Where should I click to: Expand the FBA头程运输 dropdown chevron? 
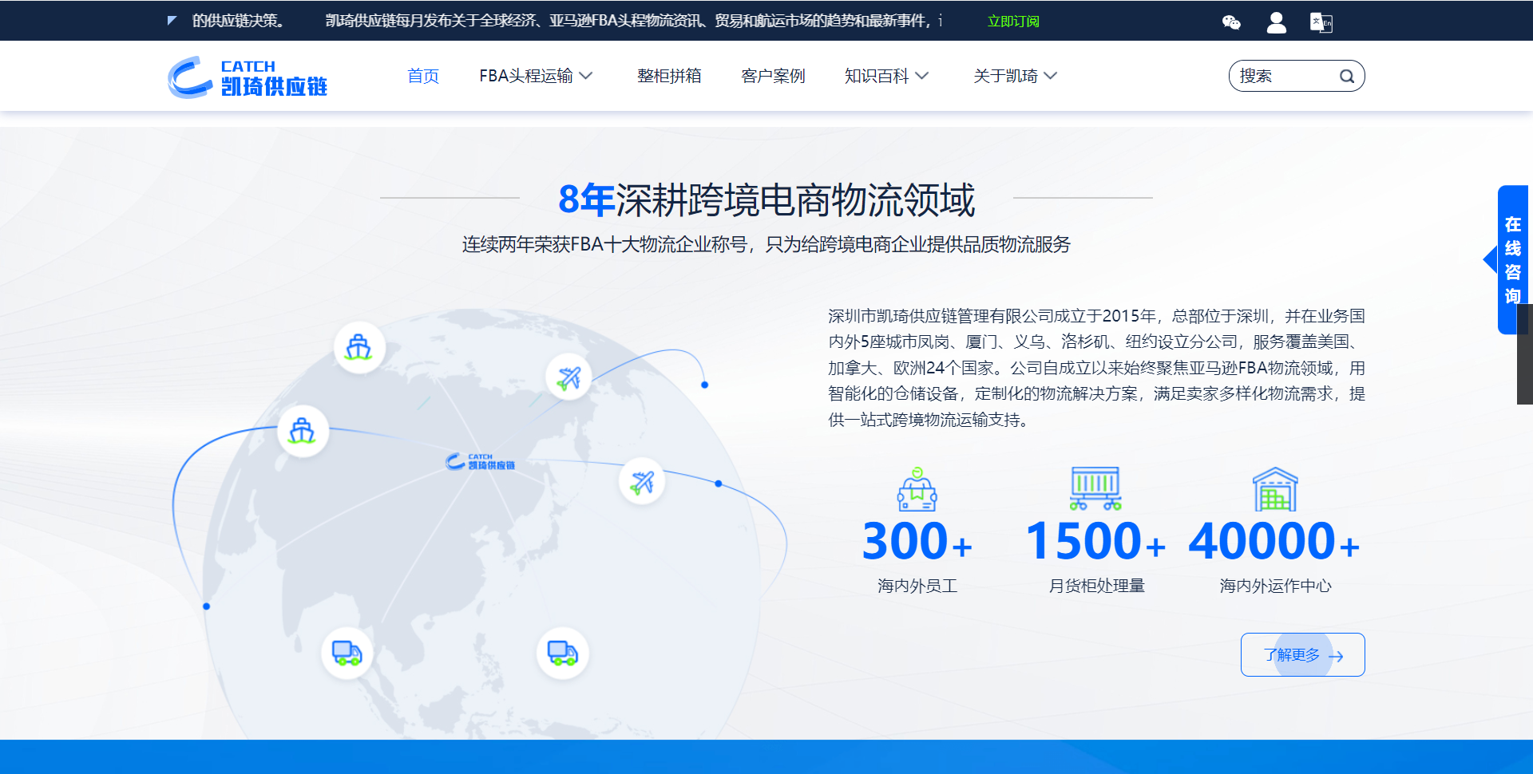[586, 76]
